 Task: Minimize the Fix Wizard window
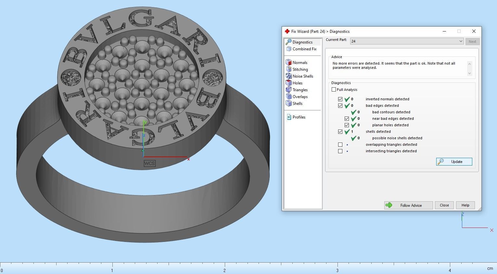[x=444, y=31]
